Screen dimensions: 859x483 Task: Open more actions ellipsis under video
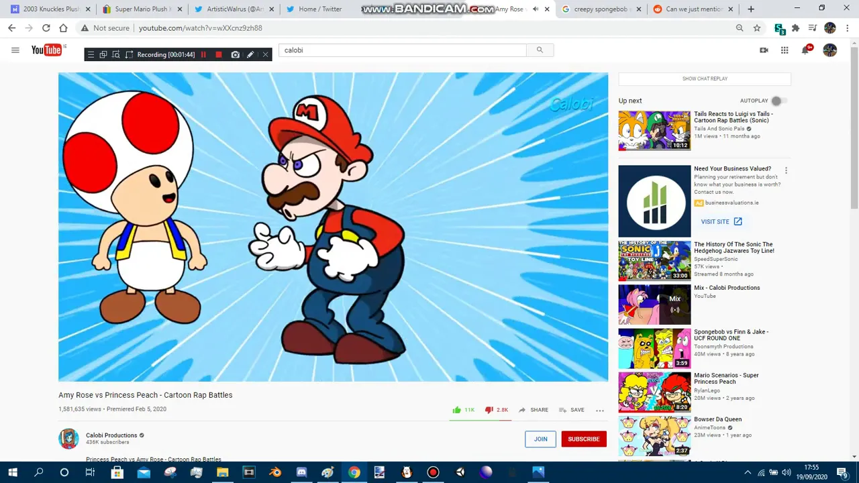click(600, 410)
